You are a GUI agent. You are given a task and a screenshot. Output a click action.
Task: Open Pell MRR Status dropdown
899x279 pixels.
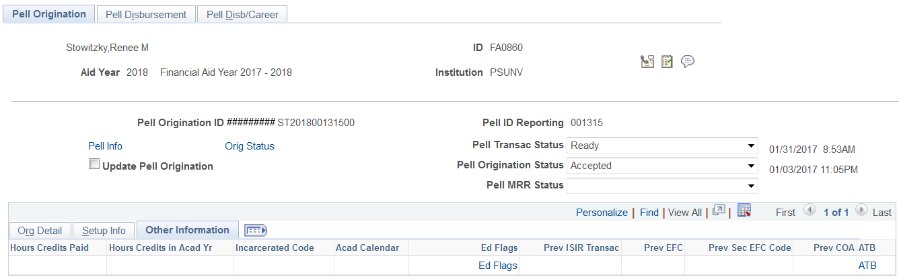pos(662,186)
